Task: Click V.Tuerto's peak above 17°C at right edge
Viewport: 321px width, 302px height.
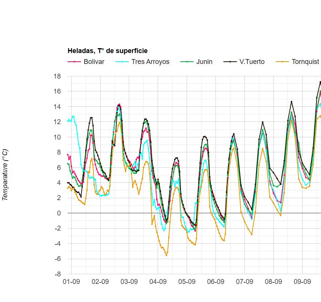Action: point(320,82)
